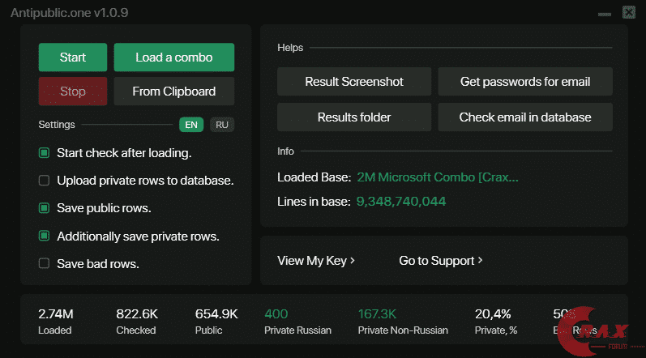The width and height of the screenshot is (646, 358).
Task: Close the Antipublic.one window
Action: pyautogui.click(x=629, y=12)
